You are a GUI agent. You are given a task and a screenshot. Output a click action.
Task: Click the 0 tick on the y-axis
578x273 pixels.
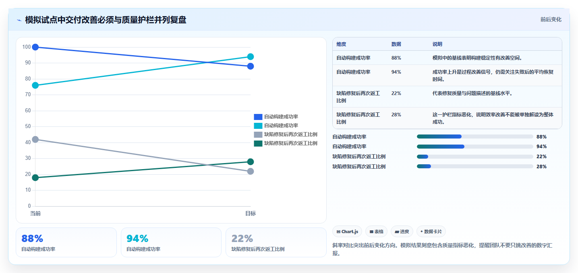click(x=29, y=206)
